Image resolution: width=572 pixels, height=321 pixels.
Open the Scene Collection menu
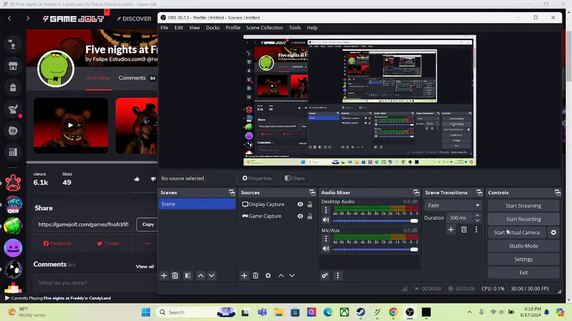coord(264,28)
